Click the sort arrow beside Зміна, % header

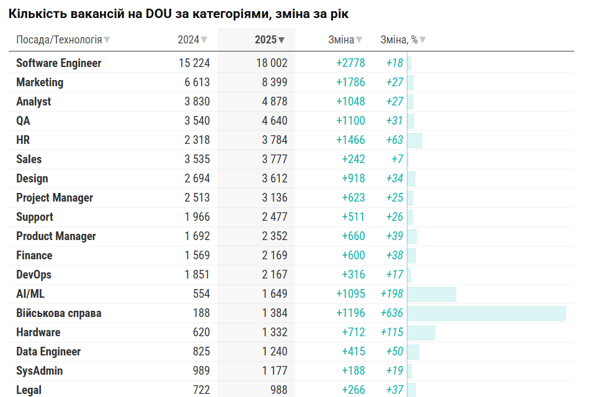423,40
